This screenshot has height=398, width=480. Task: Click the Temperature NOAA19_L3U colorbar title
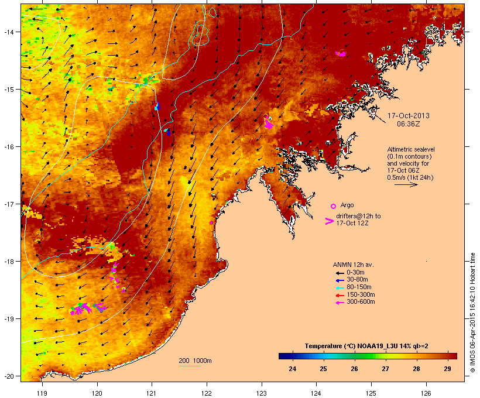click(366, 346)
